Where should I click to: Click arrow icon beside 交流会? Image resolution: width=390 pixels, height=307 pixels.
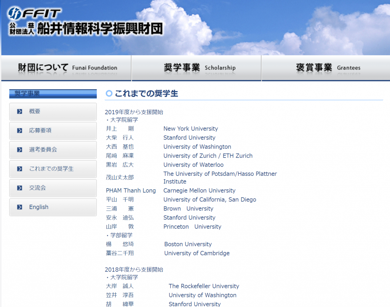point(20,188)
